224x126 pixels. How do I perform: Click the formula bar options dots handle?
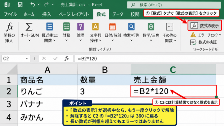34,58
